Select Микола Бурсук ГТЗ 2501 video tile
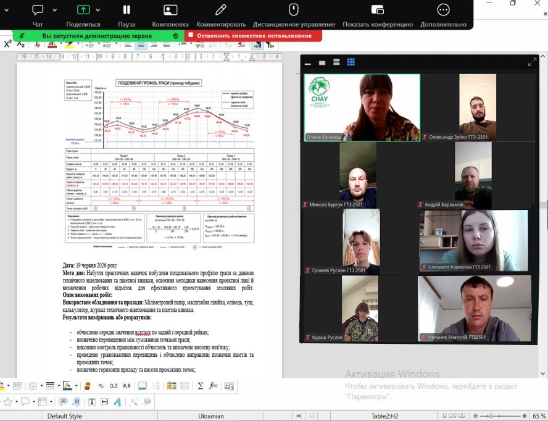The height and width of the screenshot is (421, 548). [358, 175]
